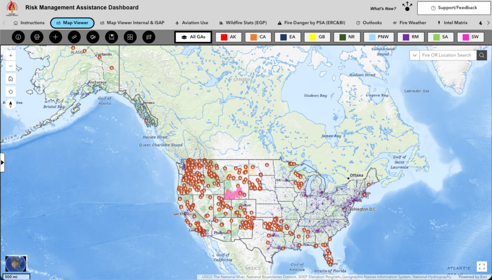Open the Intel Matrix tab
The height and width of the screenshot is (280, 492).
[452, 23]
